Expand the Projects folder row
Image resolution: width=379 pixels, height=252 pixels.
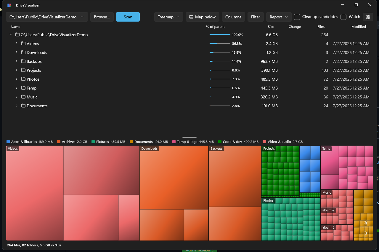coord(17,70)
